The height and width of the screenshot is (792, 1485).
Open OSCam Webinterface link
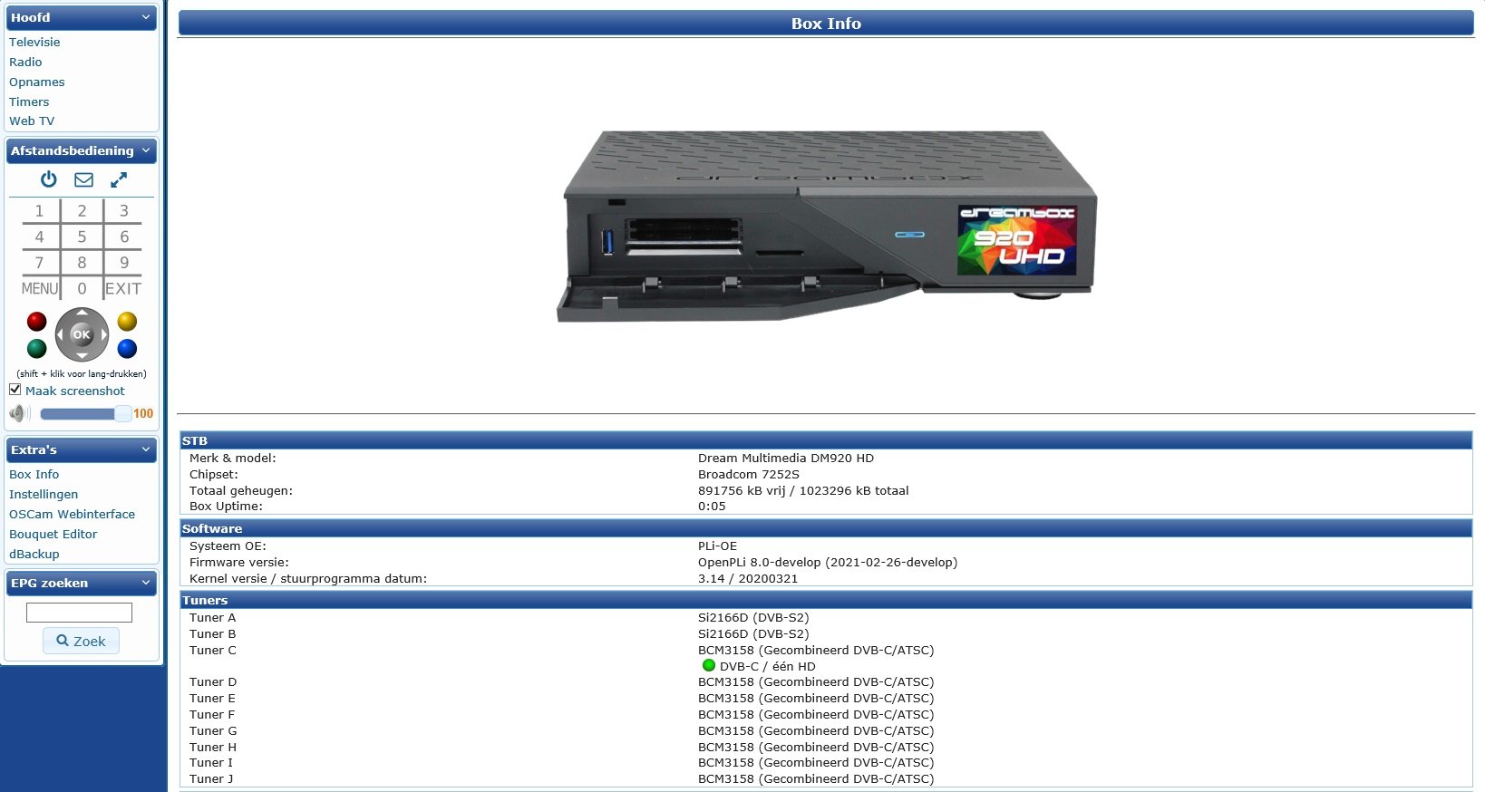72,515
